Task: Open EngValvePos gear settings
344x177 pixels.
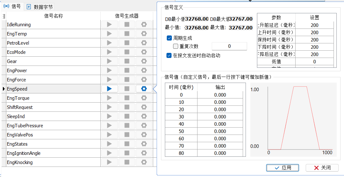Action: tap(144, 135)
